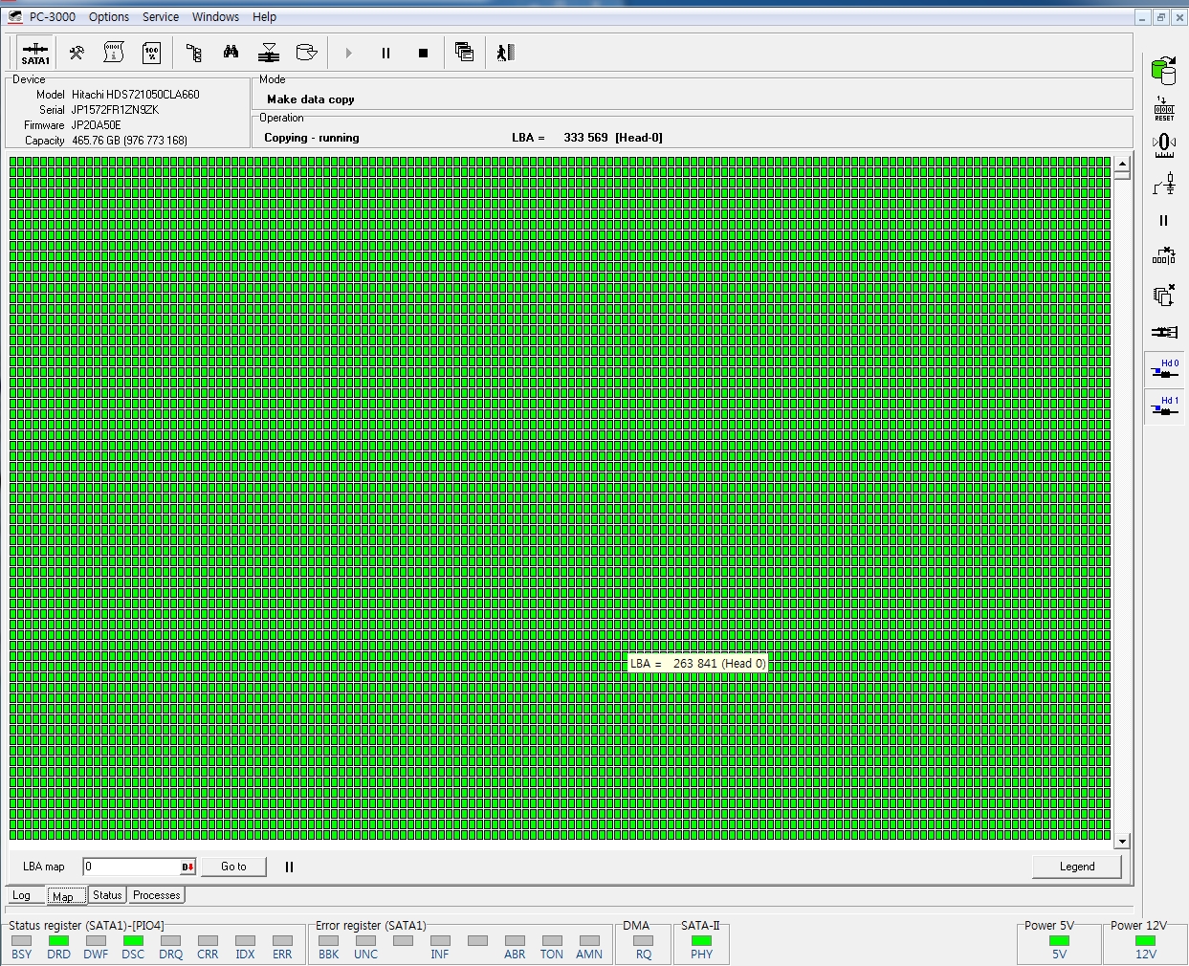The width and height of the screenshot is (1189, 966).
Task: Toggle the Hd 0 head button
Action: click(1164, 369)
